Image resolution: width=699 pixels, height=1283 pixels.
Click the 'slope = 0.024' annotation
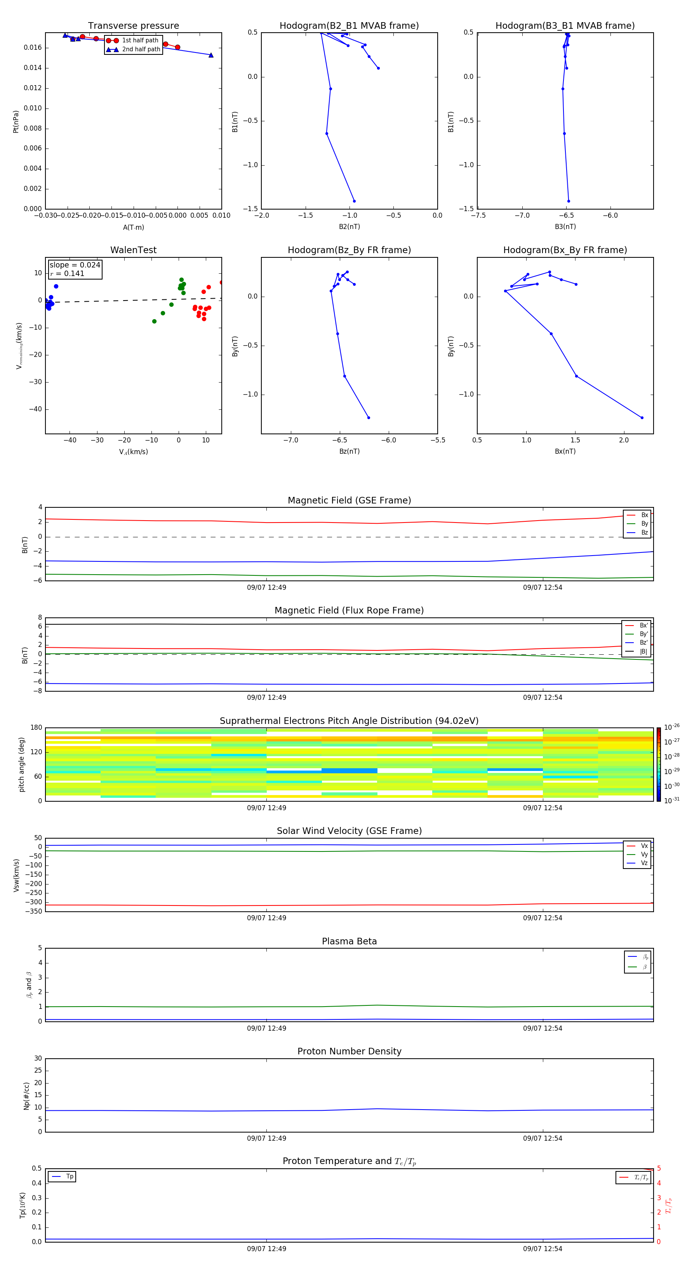click(x=75, y=265)
